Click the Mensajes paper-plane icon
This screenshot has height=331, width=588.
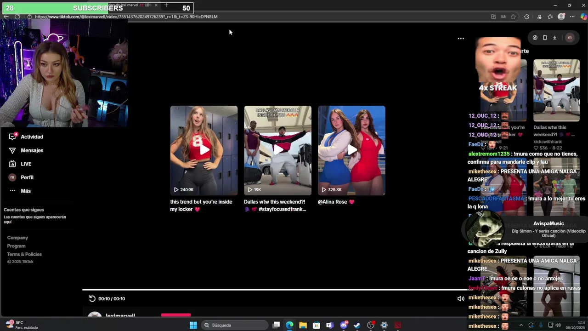[12, 150]
